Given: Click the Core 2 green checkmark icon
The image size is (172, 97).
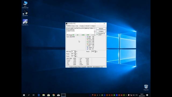Looking at the screenshot, I should pos(87,43).
